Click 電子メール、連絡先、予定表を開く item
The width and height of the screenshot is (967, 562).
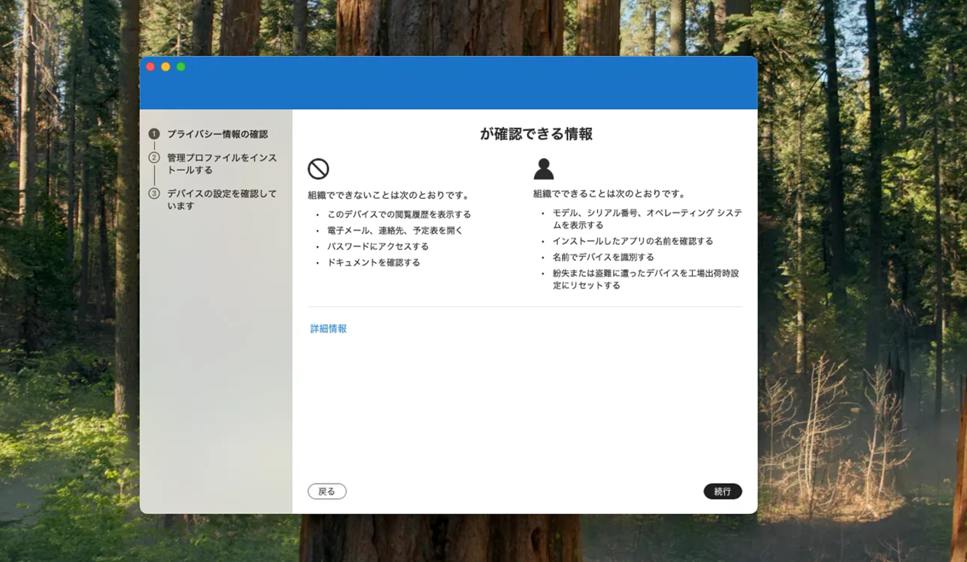point(395,230)
